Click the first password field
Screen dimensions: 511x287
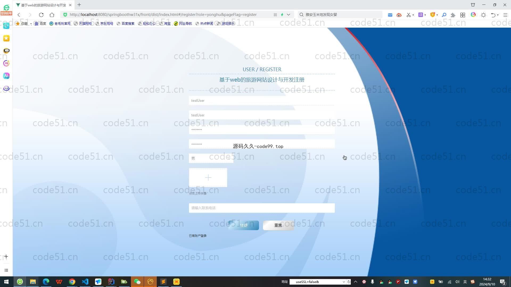(262, 129)
